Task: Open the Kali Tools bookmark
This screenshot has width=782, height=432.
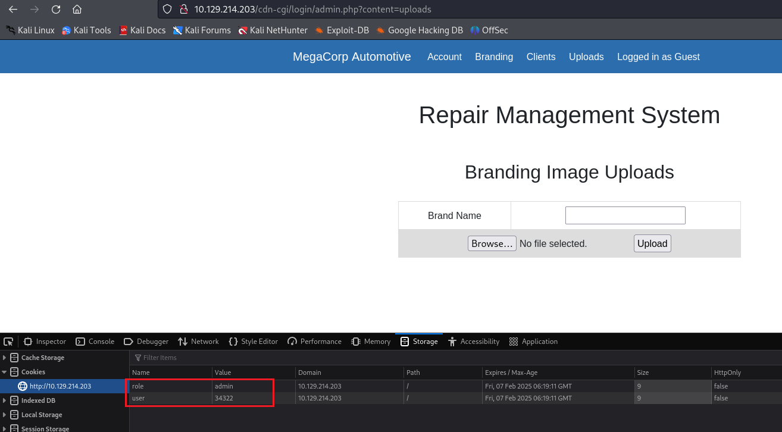Action: coord(86,30)
